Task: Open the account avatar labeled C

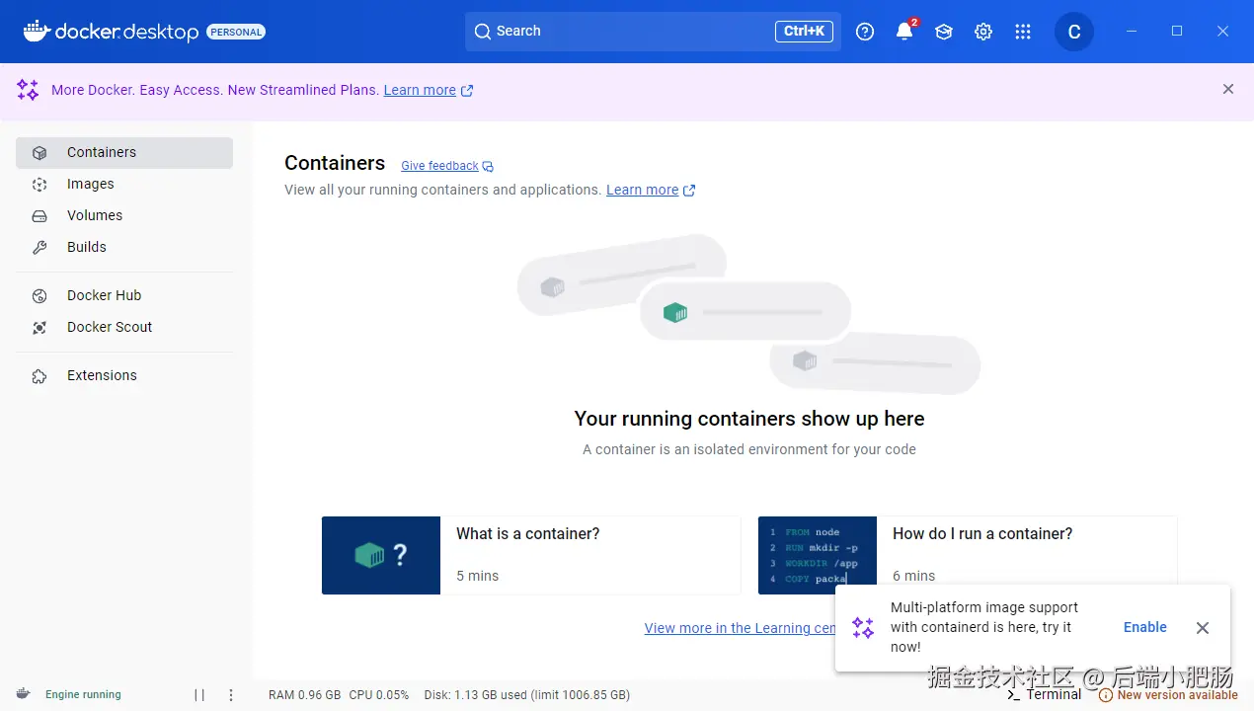Action: [1074, 32]
